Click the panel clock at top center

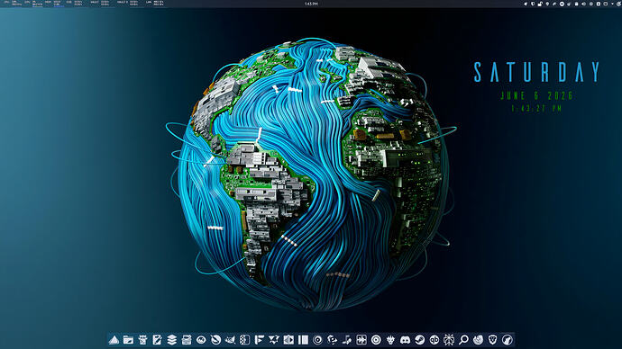311,4
